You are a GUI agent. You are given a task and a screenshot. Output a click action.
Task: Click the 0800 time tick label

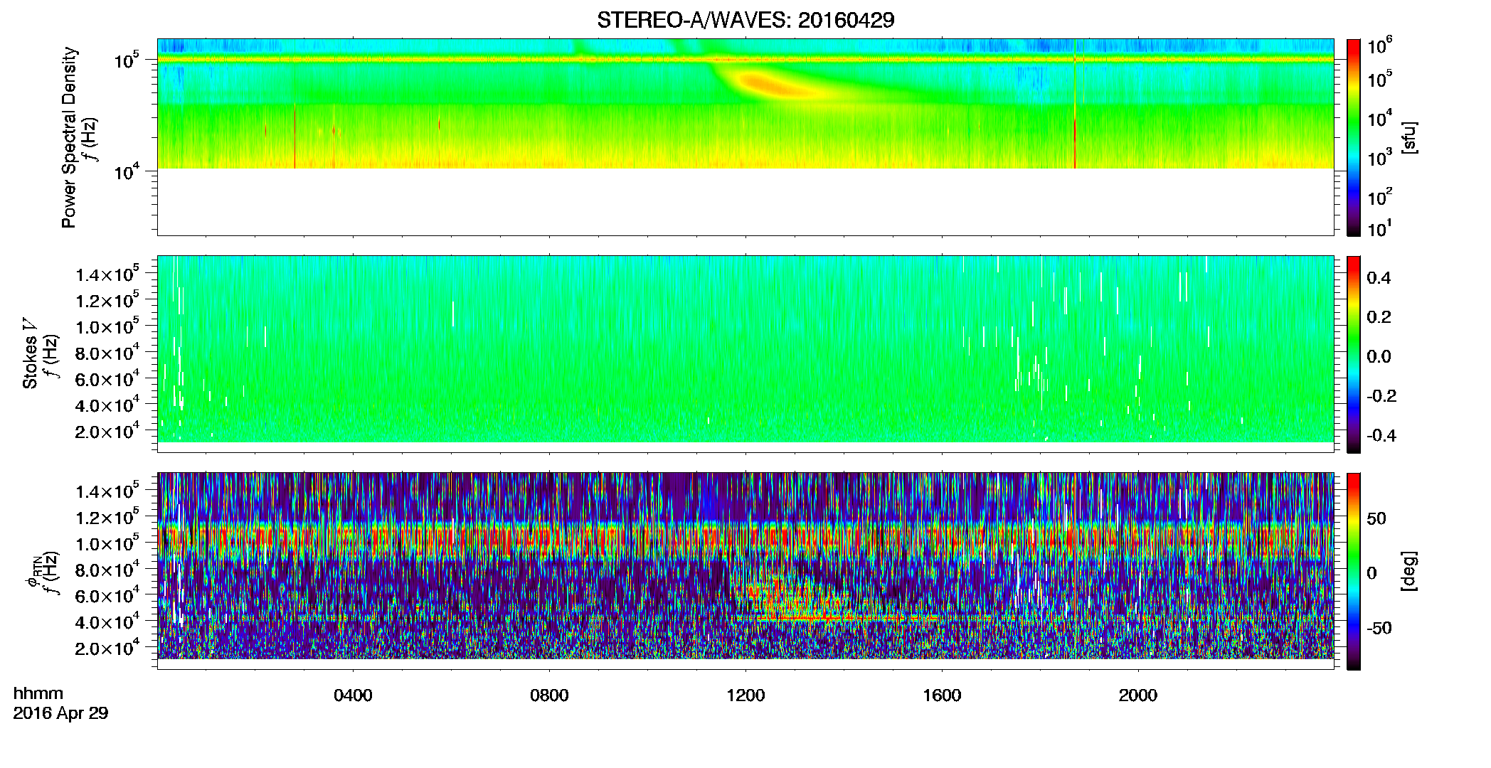549,695
